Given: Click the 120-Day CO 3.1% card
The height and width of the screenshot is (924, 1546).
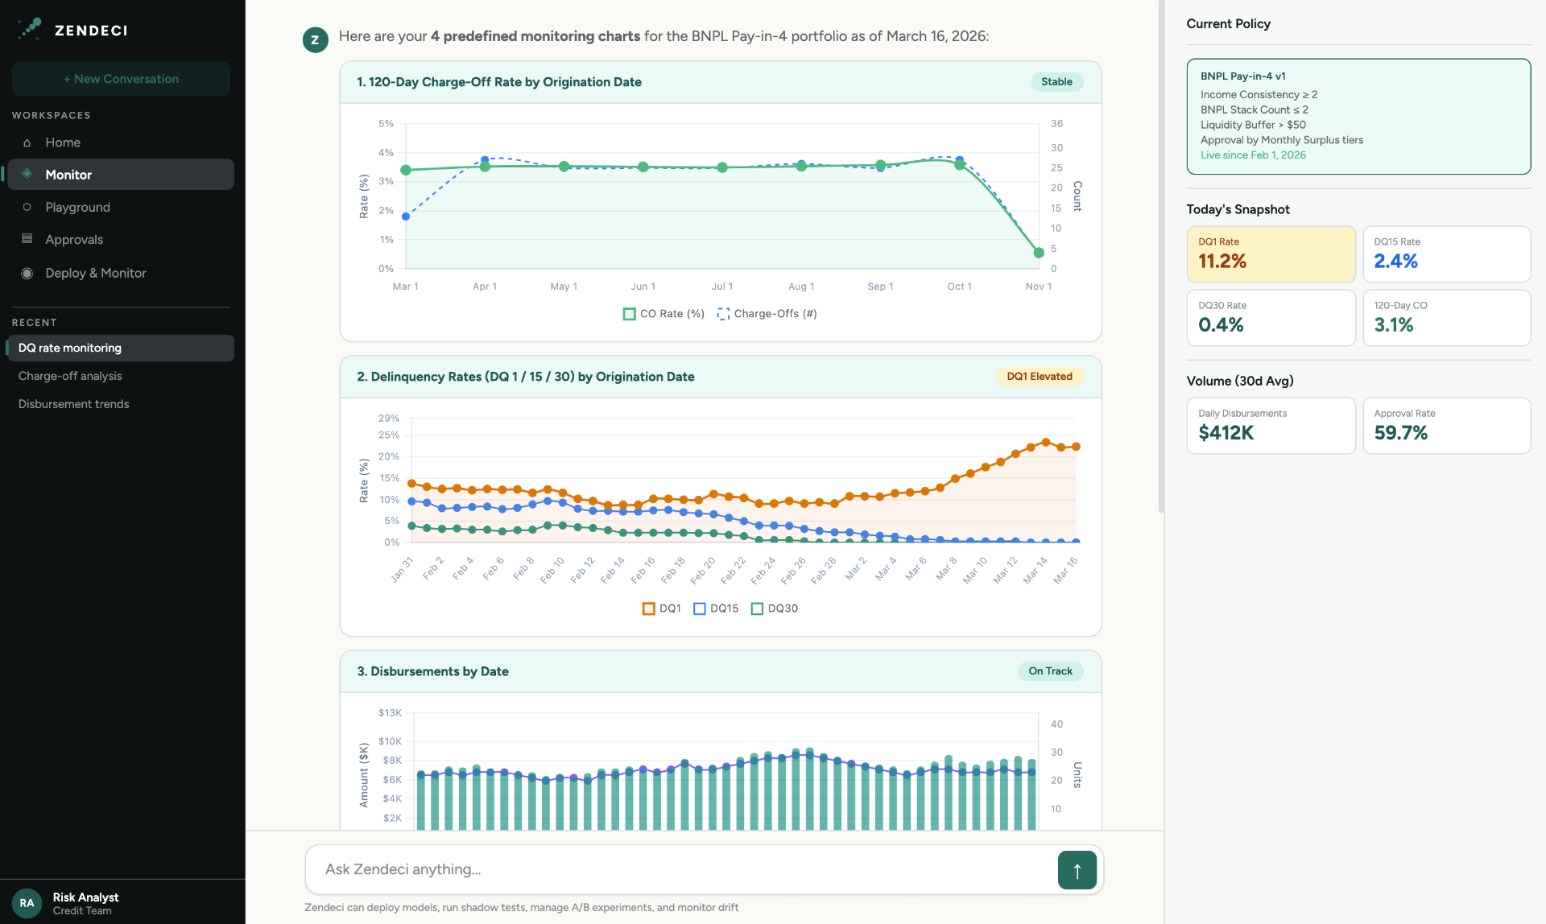Looking at the screenshot, I should pos(1446,318).
